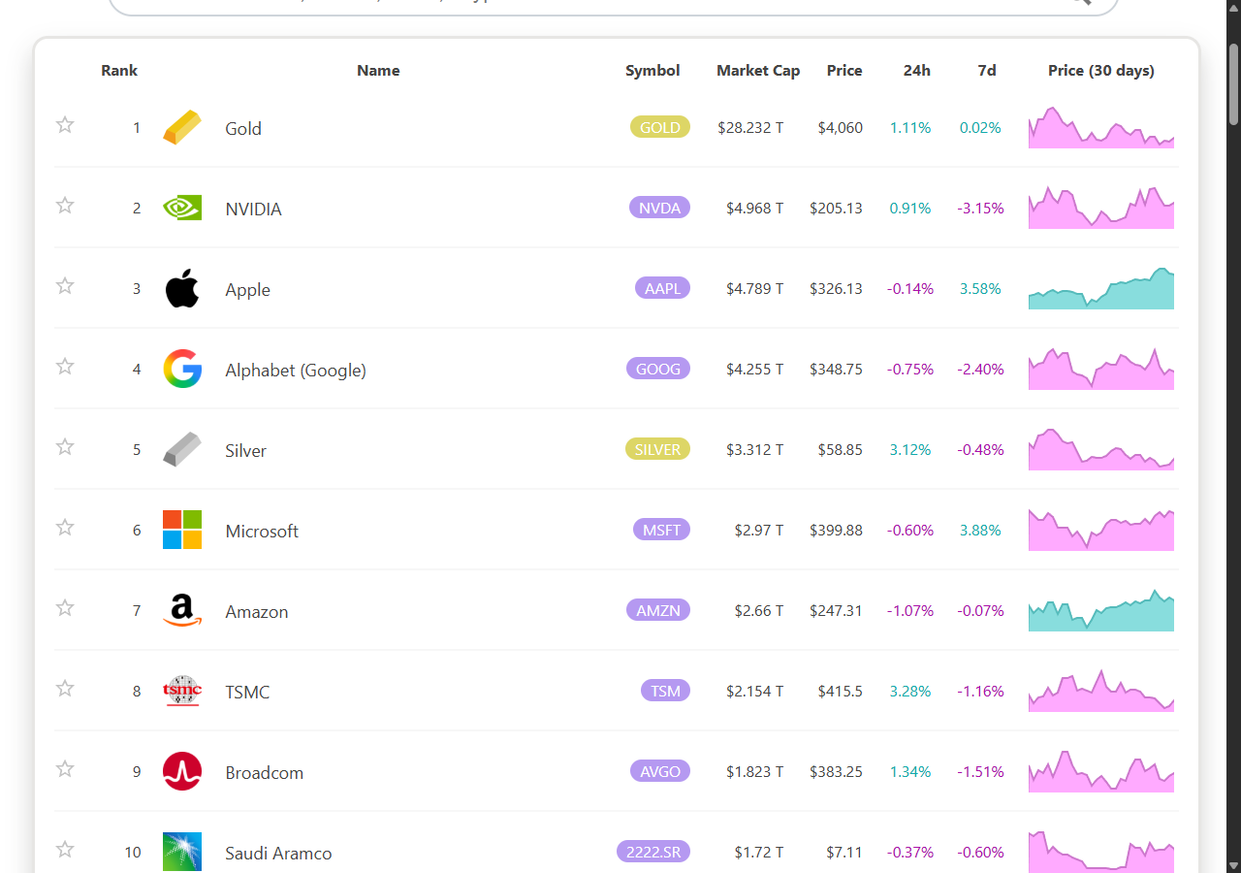1241x873 pixels.
Task: Sort by Price column header
Action: pyautogui.click(x=844, y=70)
